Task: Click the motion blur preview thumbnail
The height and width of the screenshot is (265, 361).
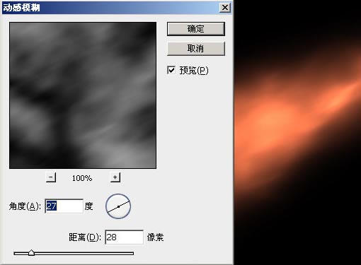Action: pyautogui.click(x=83, y=95)
